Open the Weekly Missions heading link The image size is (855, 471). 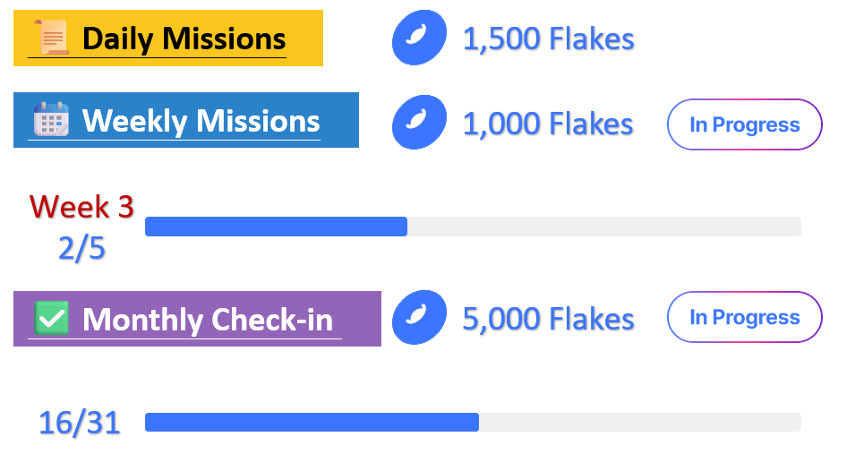coord(201,121)
